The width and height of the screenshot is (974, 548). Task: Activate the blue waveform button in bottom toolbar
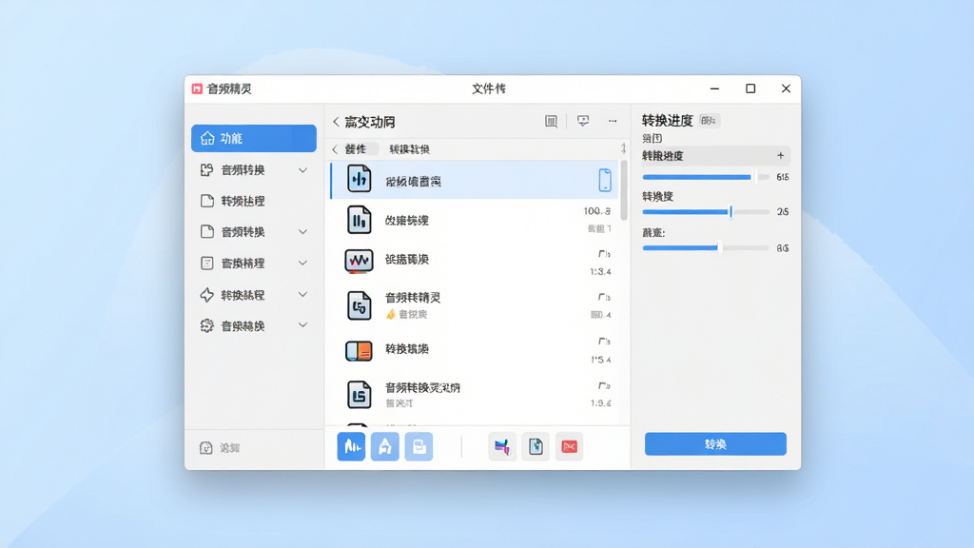coord(352,446)
